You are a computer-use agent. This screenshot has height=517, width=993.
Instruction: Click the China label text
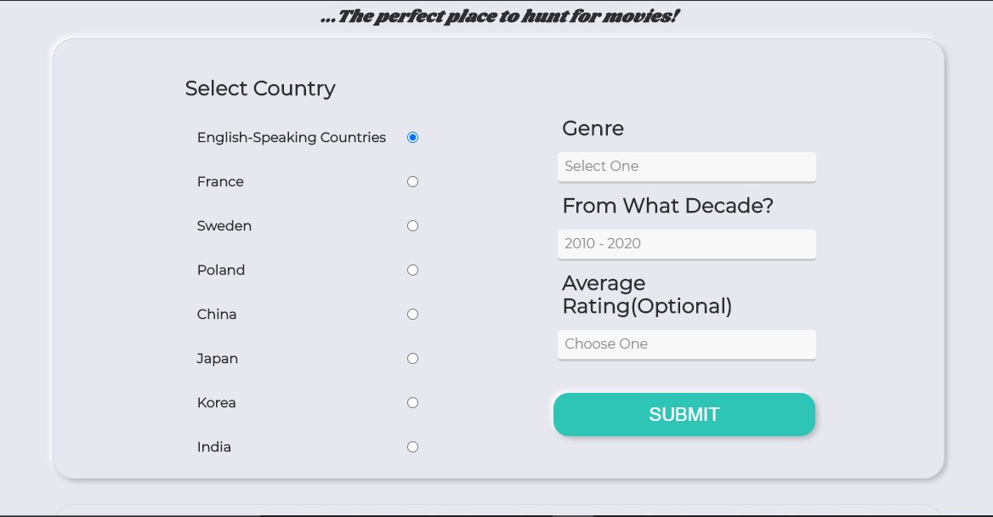coord(217,315)
